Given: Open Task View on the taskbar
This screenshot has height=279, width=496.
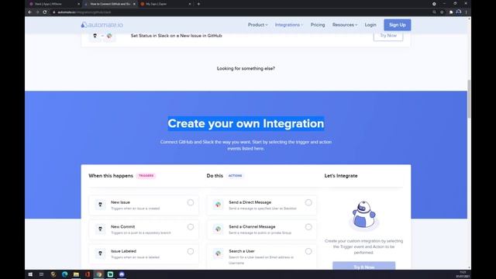Looking at the screenshot, I should 41,274.
